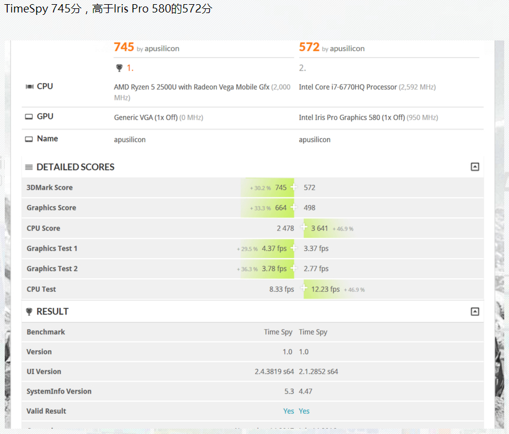This screenshot has width=509, height=434.
Task: Collapse the DETAILED SCORES section
Action: pyautogui.click(x=475, y=167)
